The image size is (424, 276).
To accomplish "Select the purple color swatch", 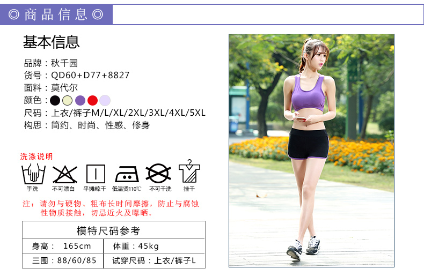I will pyautogui.click(x=80, y=100).
